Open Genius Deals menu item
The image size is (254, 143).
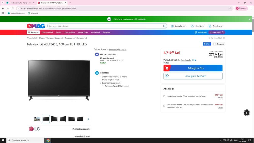pyautogui.click(x=83, y=32)
